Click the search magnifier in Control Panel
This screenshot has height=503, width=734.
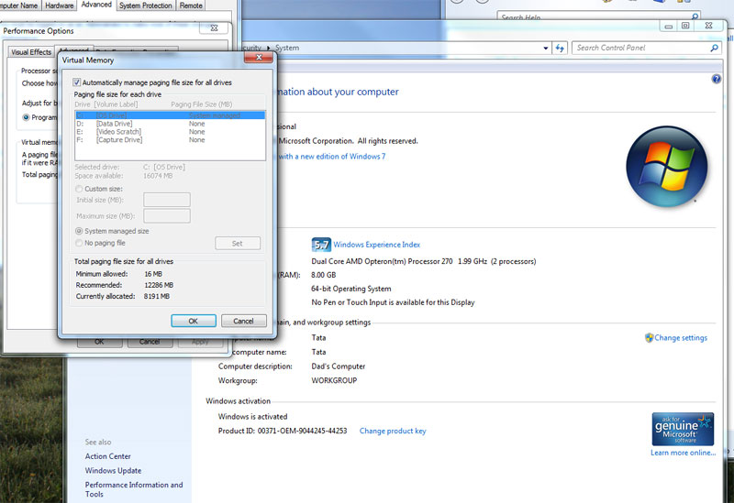[715, 48]
